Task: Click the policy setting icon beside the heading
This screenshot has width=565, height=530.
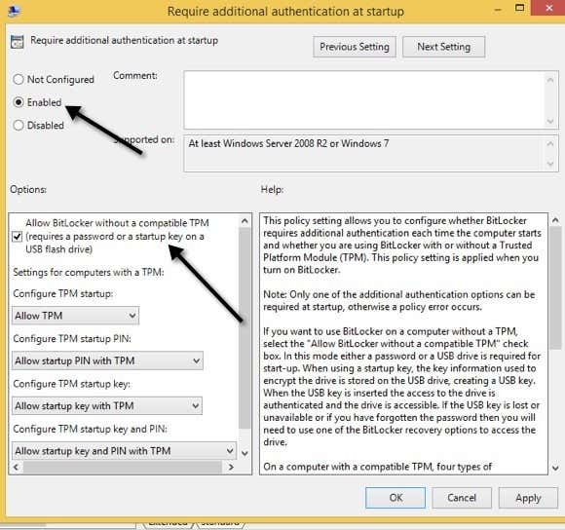Action: click(17, 42)
